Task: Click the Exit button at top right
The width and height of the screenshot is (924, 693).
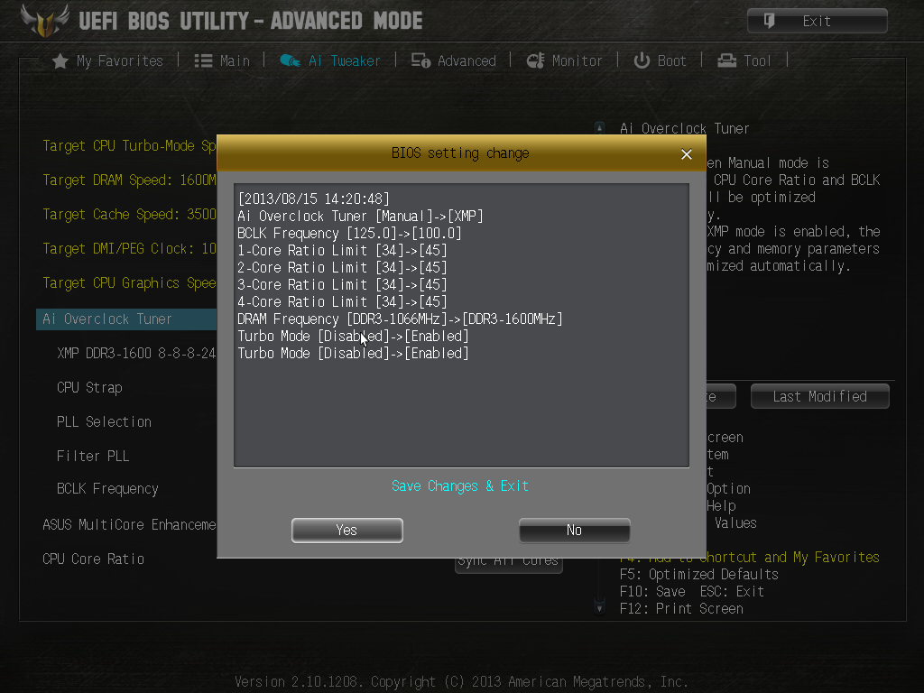Action: (818, 21)
